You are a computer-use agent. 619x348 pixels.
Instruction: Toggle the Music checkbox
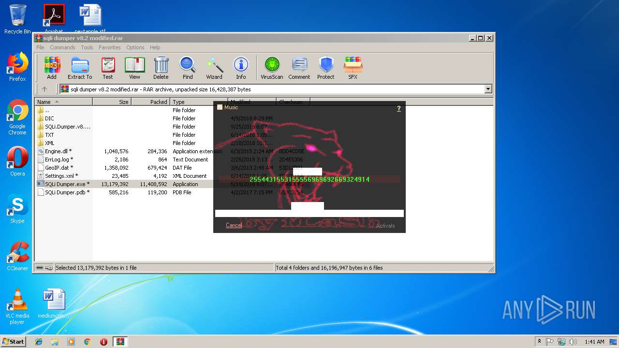220,107
